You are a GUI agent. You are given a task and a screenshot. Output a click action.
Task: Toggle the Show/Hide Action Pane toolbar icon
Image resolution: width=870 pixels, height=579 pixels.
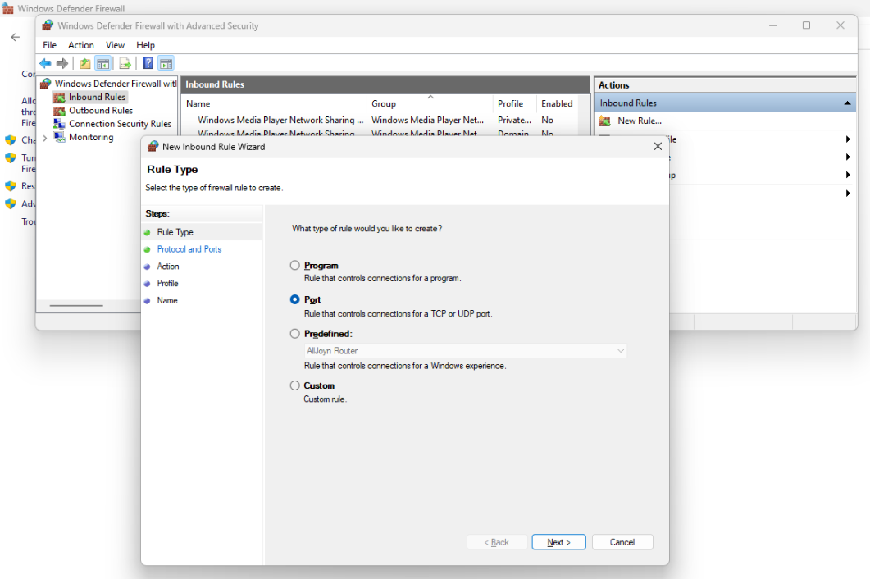point(166,63)
